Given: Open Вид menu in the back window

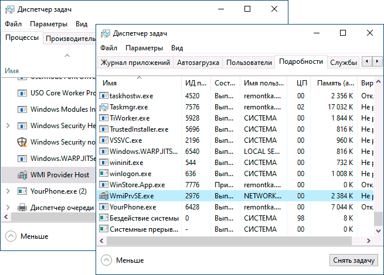Looking at the screenshot, I should click(81, 24).
